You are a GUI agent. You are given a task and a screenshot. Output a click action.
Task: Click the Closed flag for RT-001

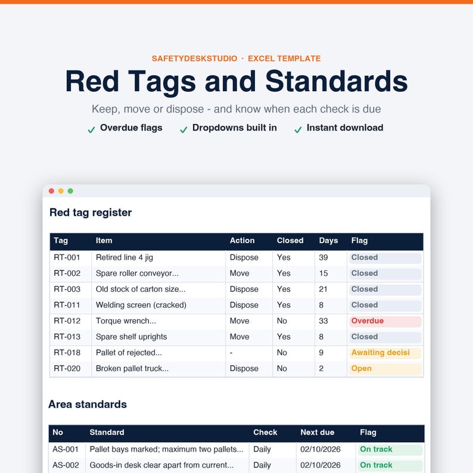point(385,257)
